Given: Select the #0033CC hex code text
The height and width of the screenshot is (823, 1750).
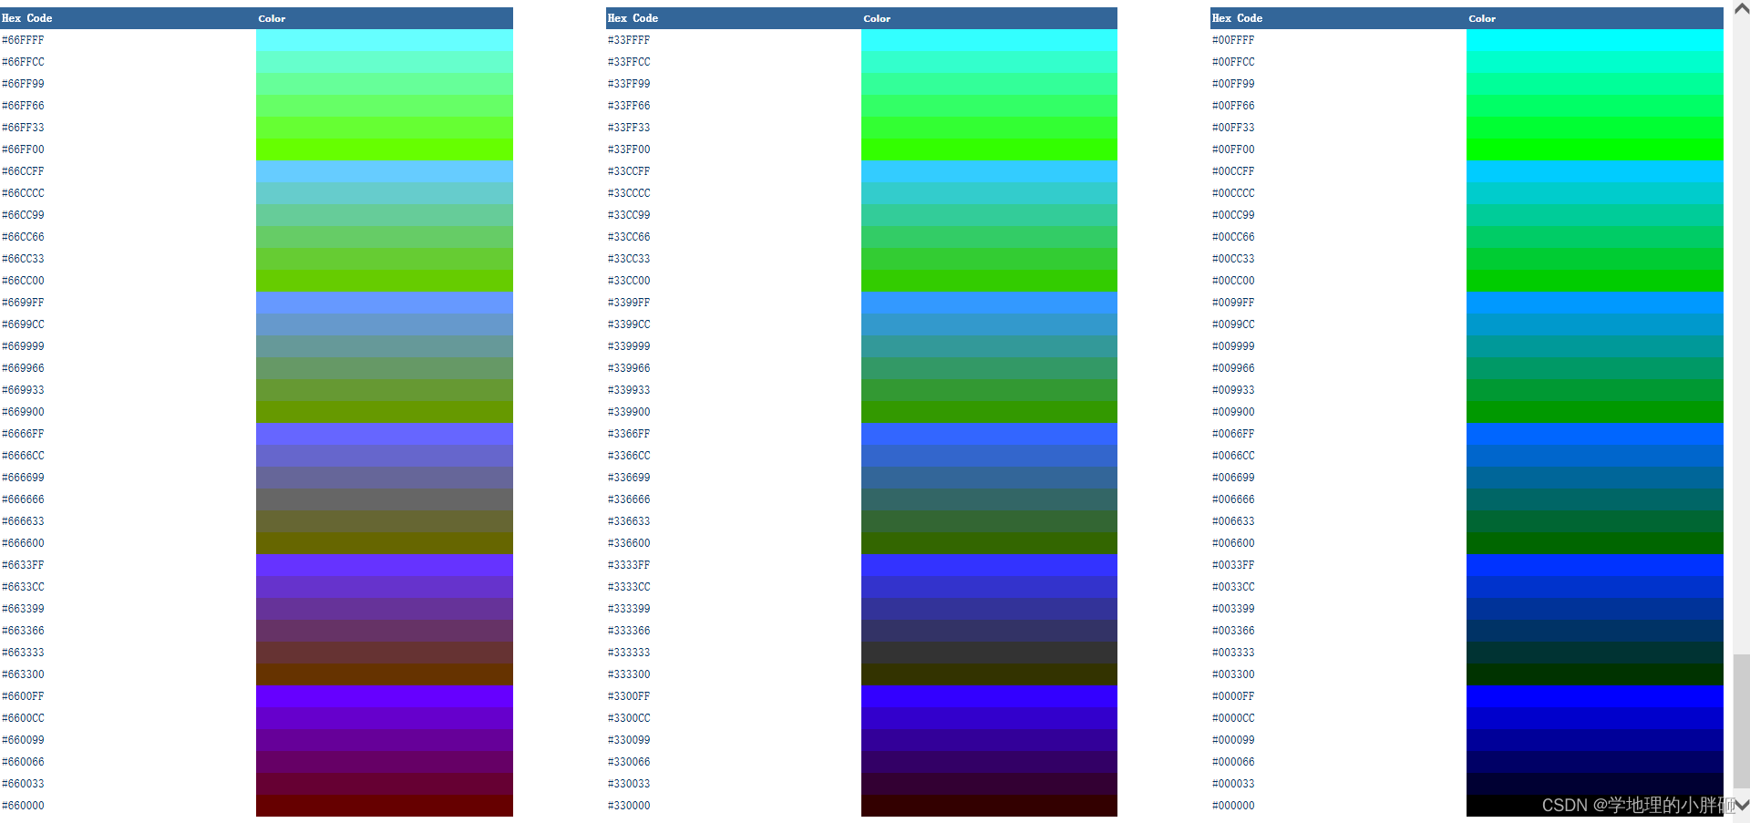Looking at the screenshot, I should [x=1233, y=587].
